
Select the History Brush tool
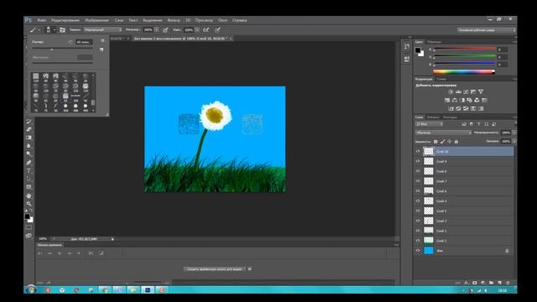(29, 122)
